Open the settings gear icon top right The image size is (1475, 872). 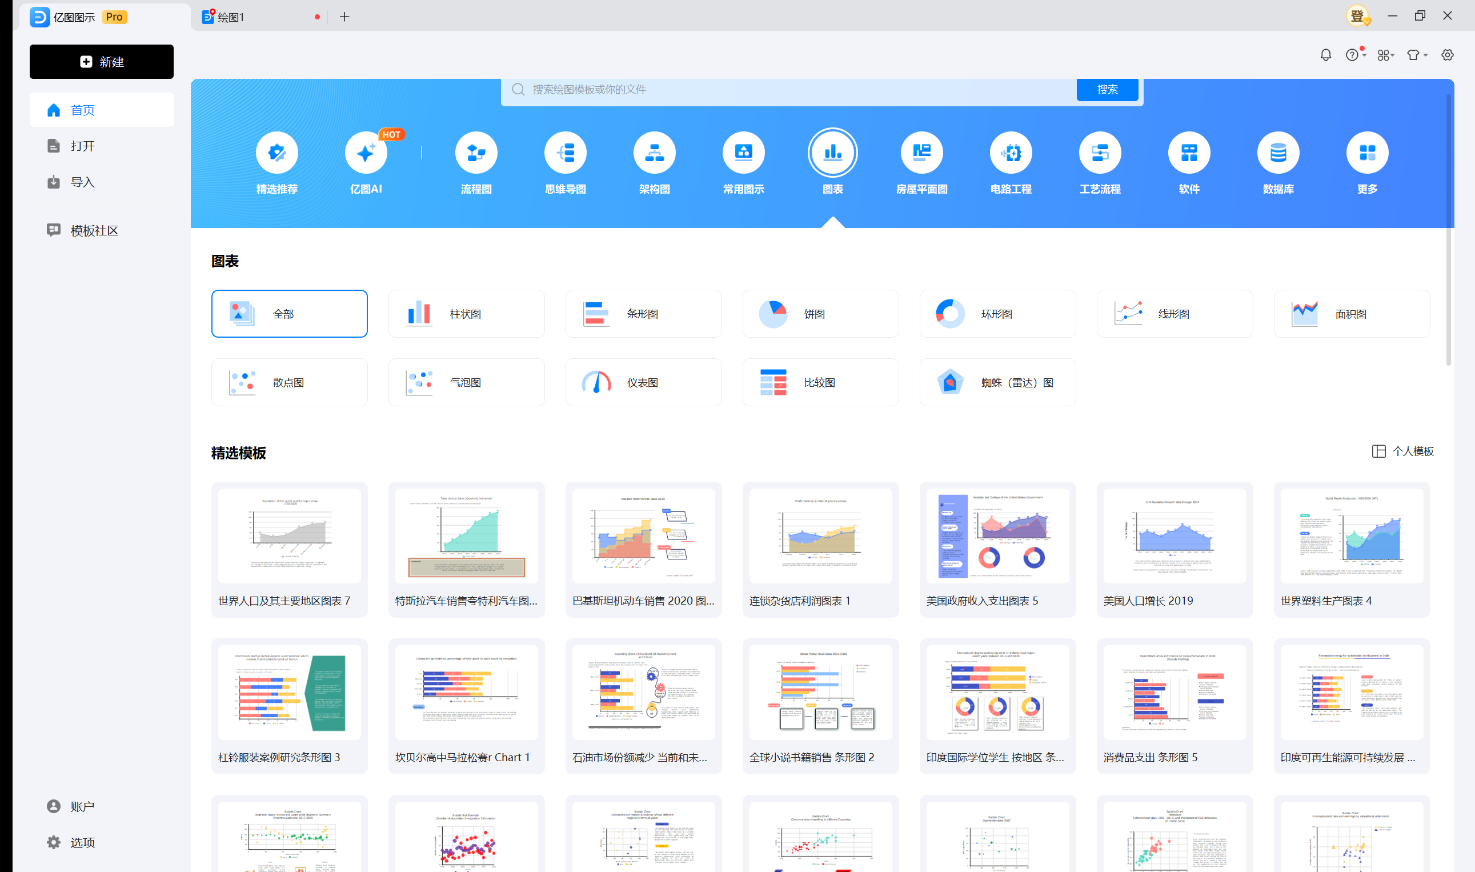(x=1447, y=55)
